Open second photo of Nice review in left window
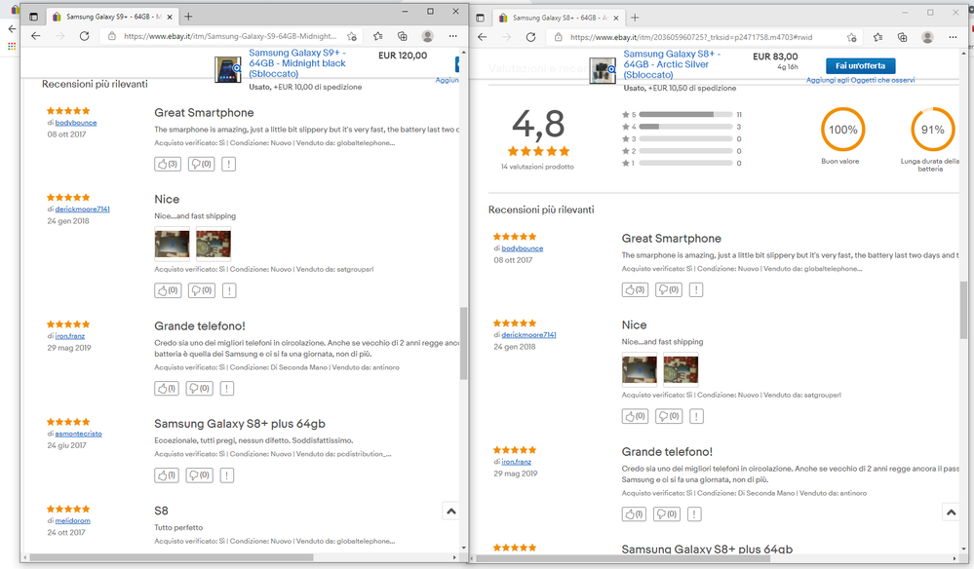 [x=214, y=244]
